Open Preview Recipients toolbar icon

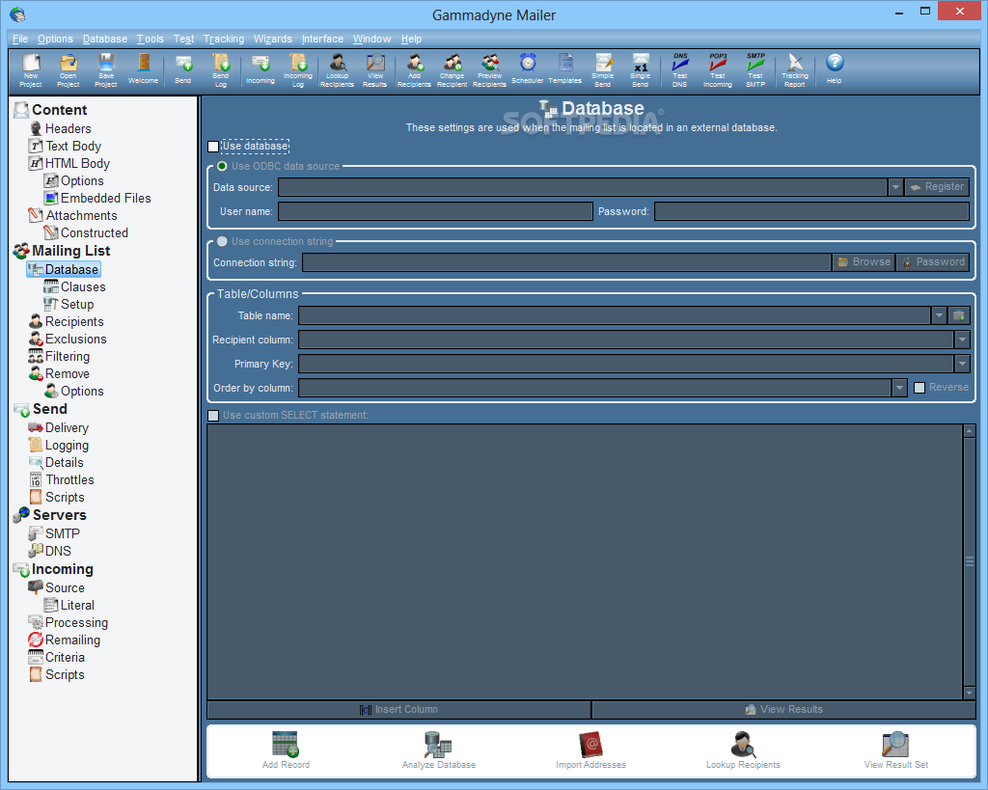(489, 69)
